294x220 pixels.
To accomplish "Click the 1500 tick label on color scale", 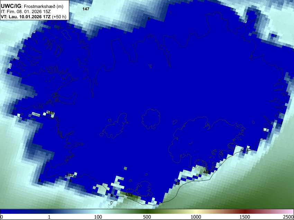I will (x=245, y=217).
